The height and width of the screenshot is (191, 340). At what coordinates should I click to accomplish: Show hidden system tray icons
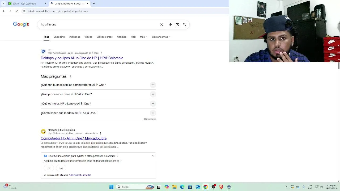pos(286,187)
